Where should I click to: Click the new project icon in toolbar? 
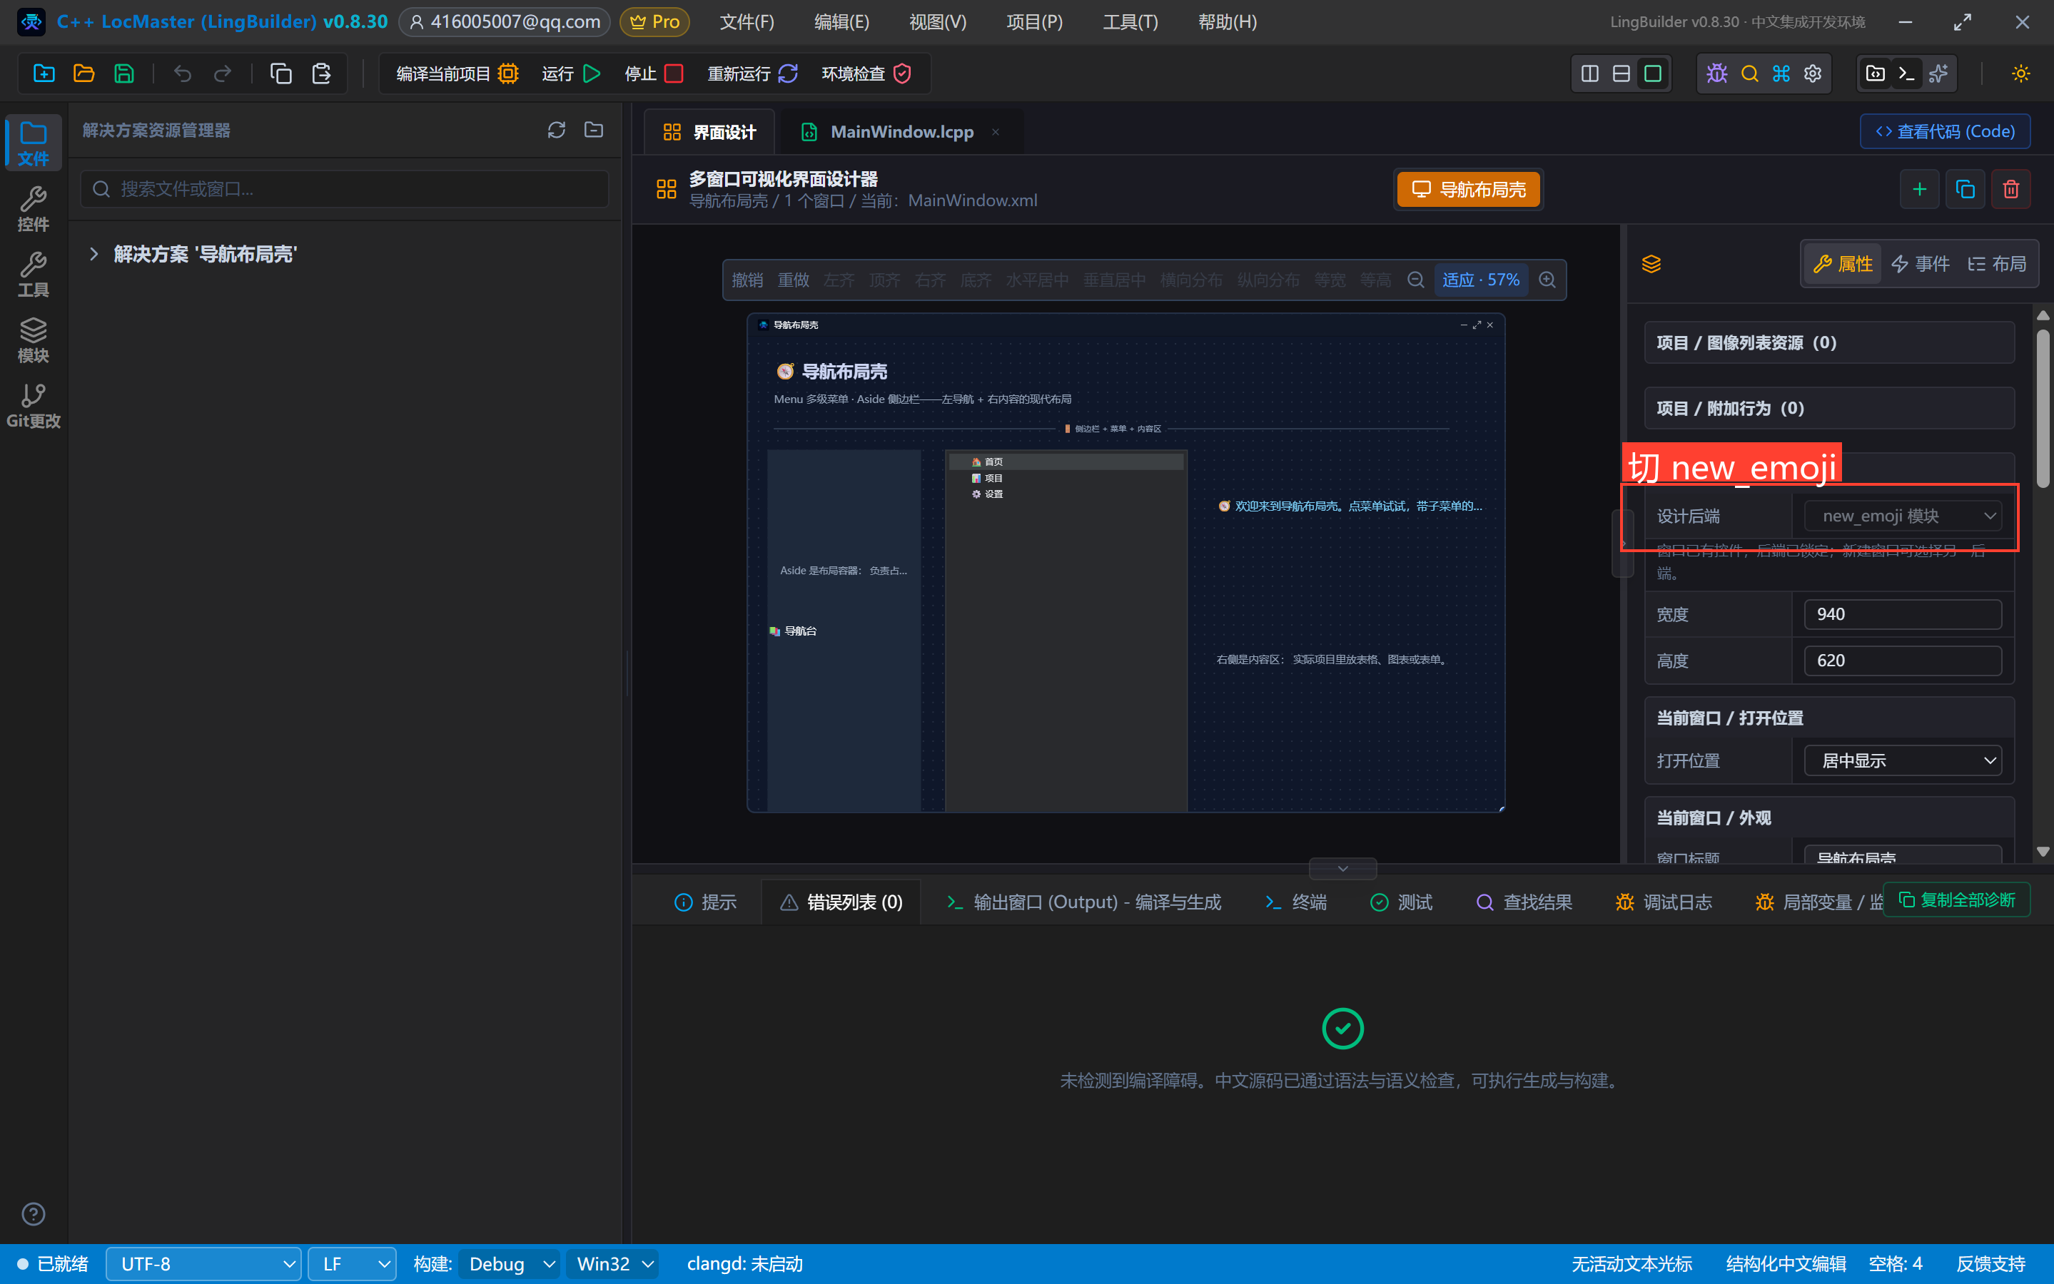(x=44, y=74)
